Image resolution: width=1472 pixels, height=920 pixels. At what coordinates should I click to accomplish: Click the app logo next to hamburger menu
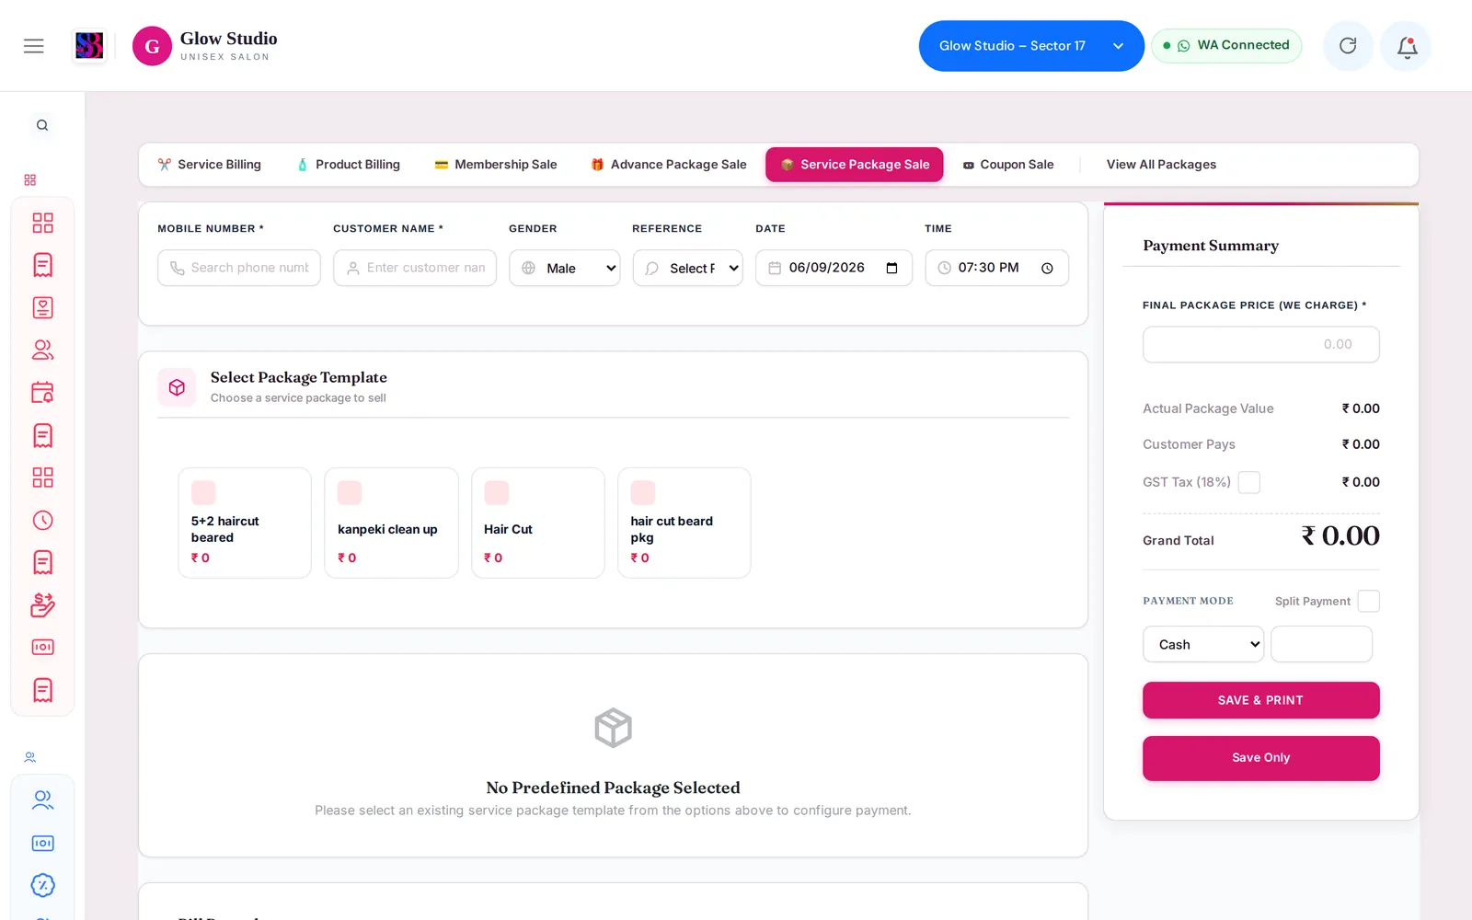(89, 46)
